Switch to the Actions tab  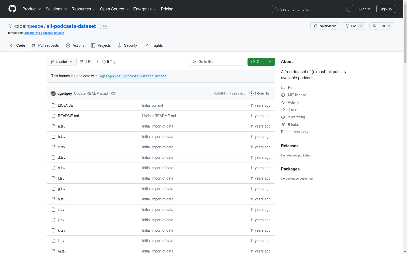pyautogui.click(x=75, y=45)
